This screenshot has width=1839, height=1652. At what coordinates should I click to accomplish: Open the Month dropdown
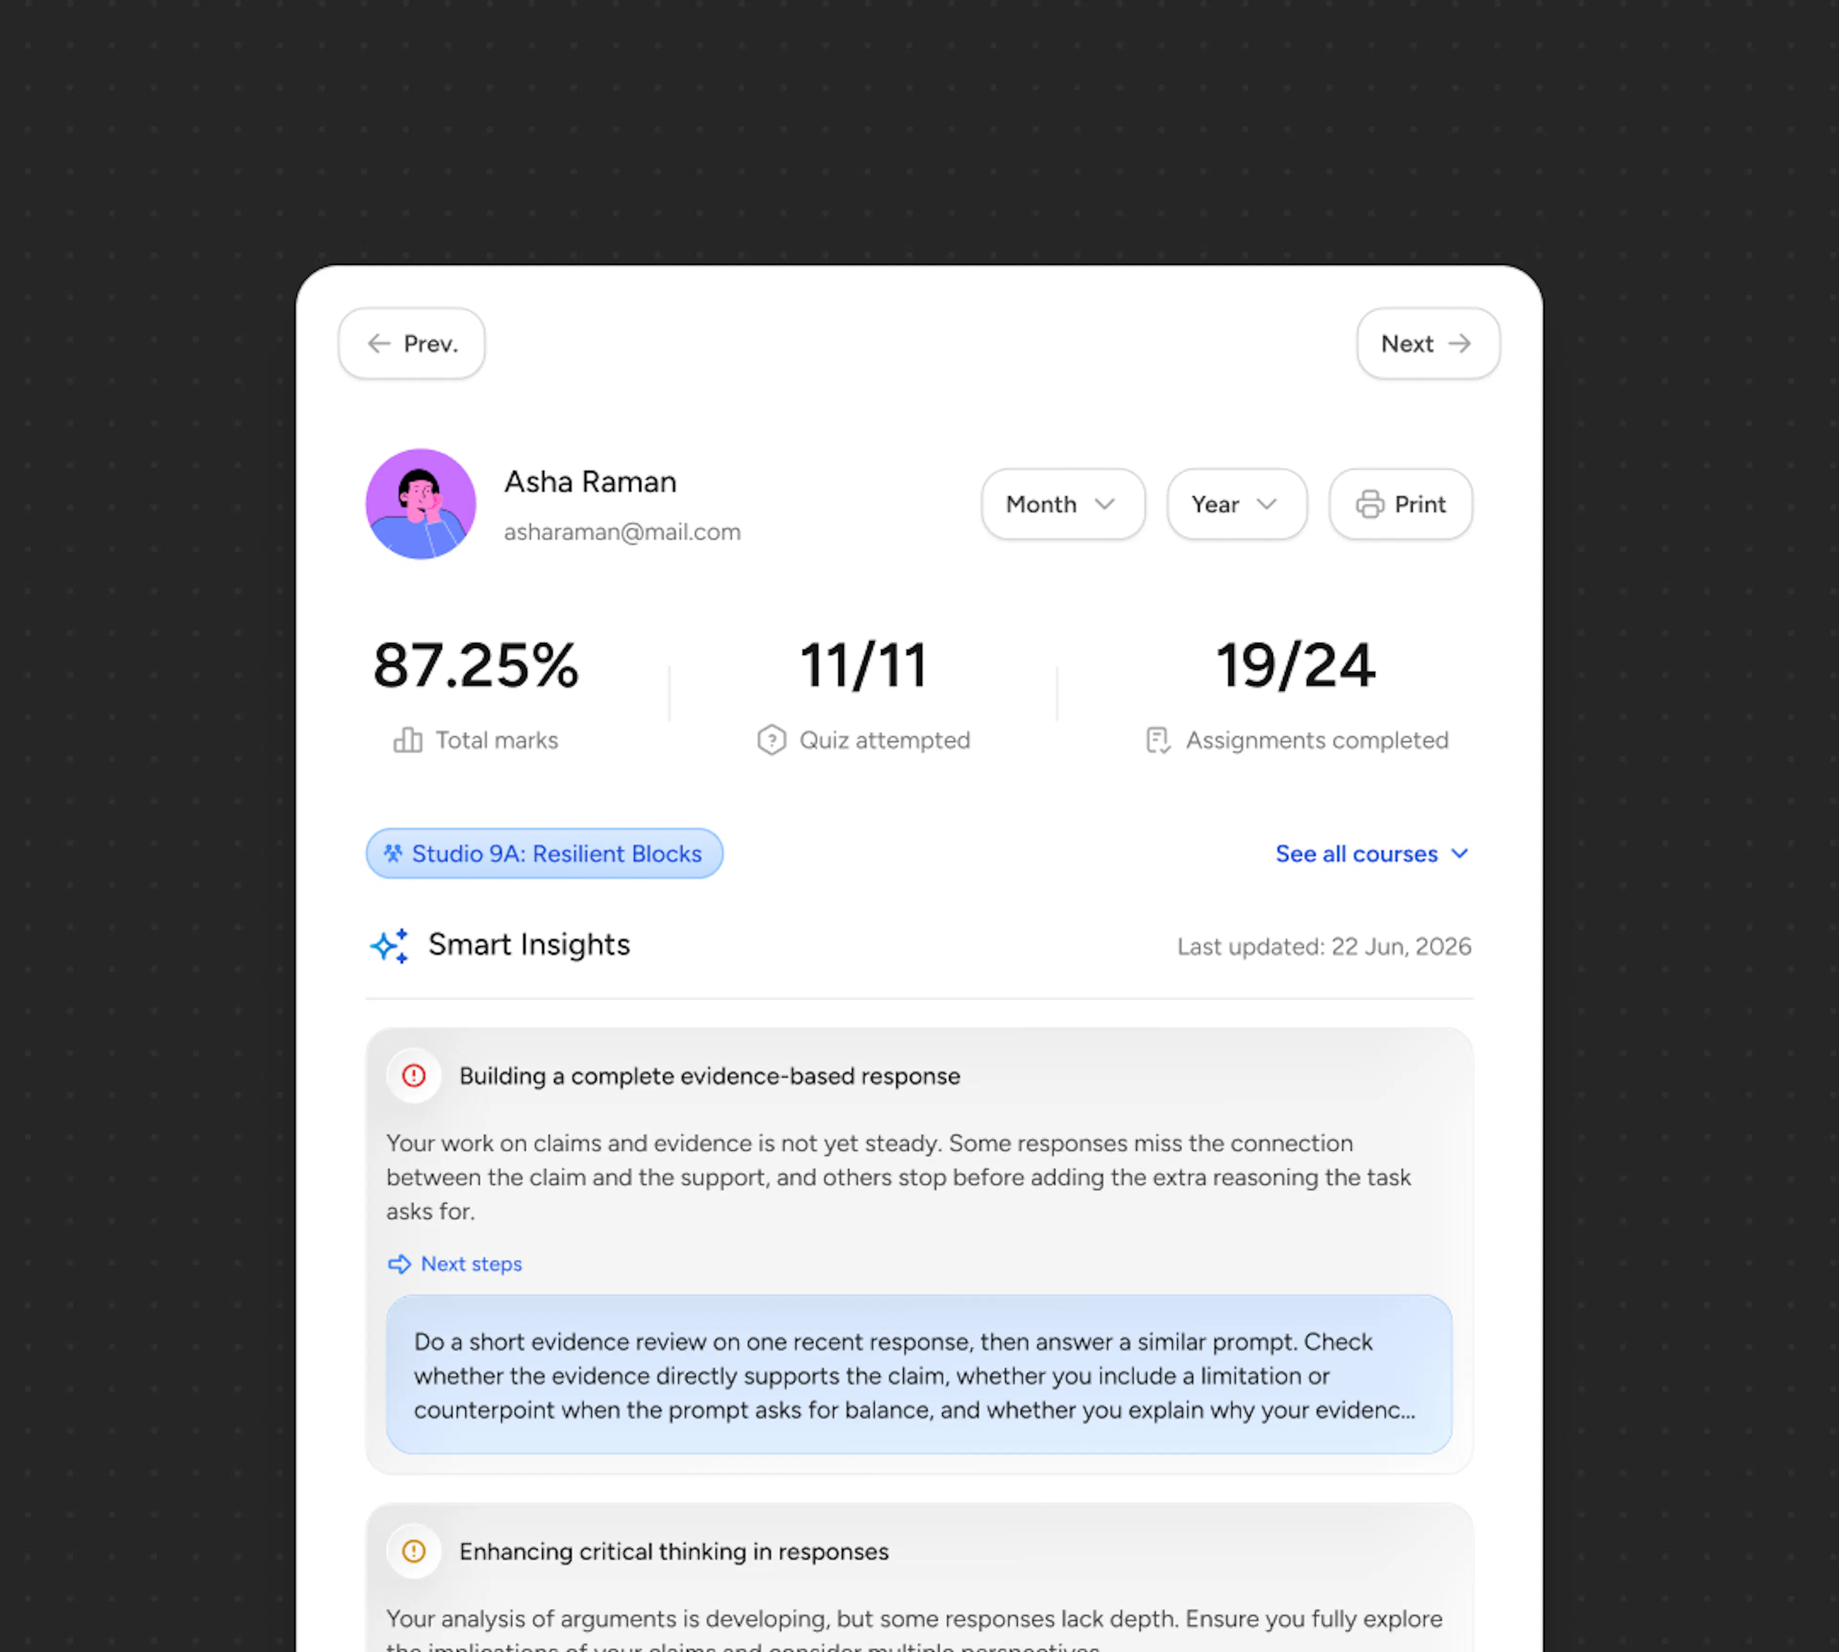tap(1063, 504)
